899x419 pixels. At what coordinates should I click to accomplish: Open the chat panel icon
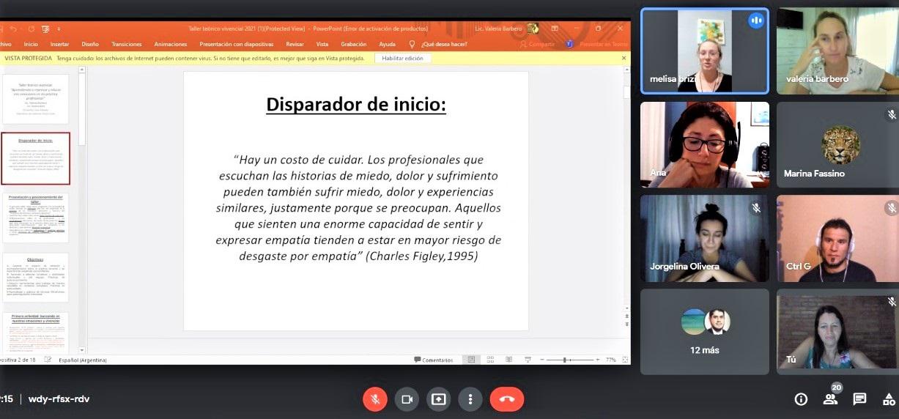click(860, 399)
